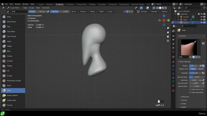Open the Options dropdown
Screen dimensions: 207x116
coord(165,12)
